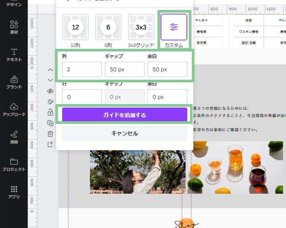The image size is (286, 228).
Task: Toggle page visibility with the eye icon
Action: coord(50,91)
